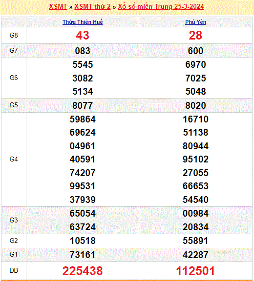Screen dimensions: 254x281
Task: Select the red G8 number 28
Action: (195, 35)
